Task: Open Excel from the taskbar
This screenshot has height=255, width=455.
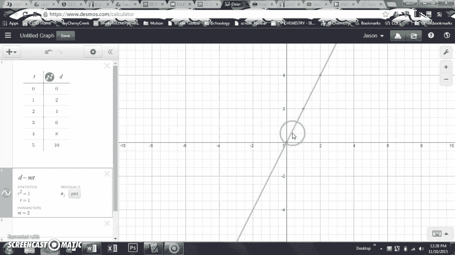Action: (112, 248)
